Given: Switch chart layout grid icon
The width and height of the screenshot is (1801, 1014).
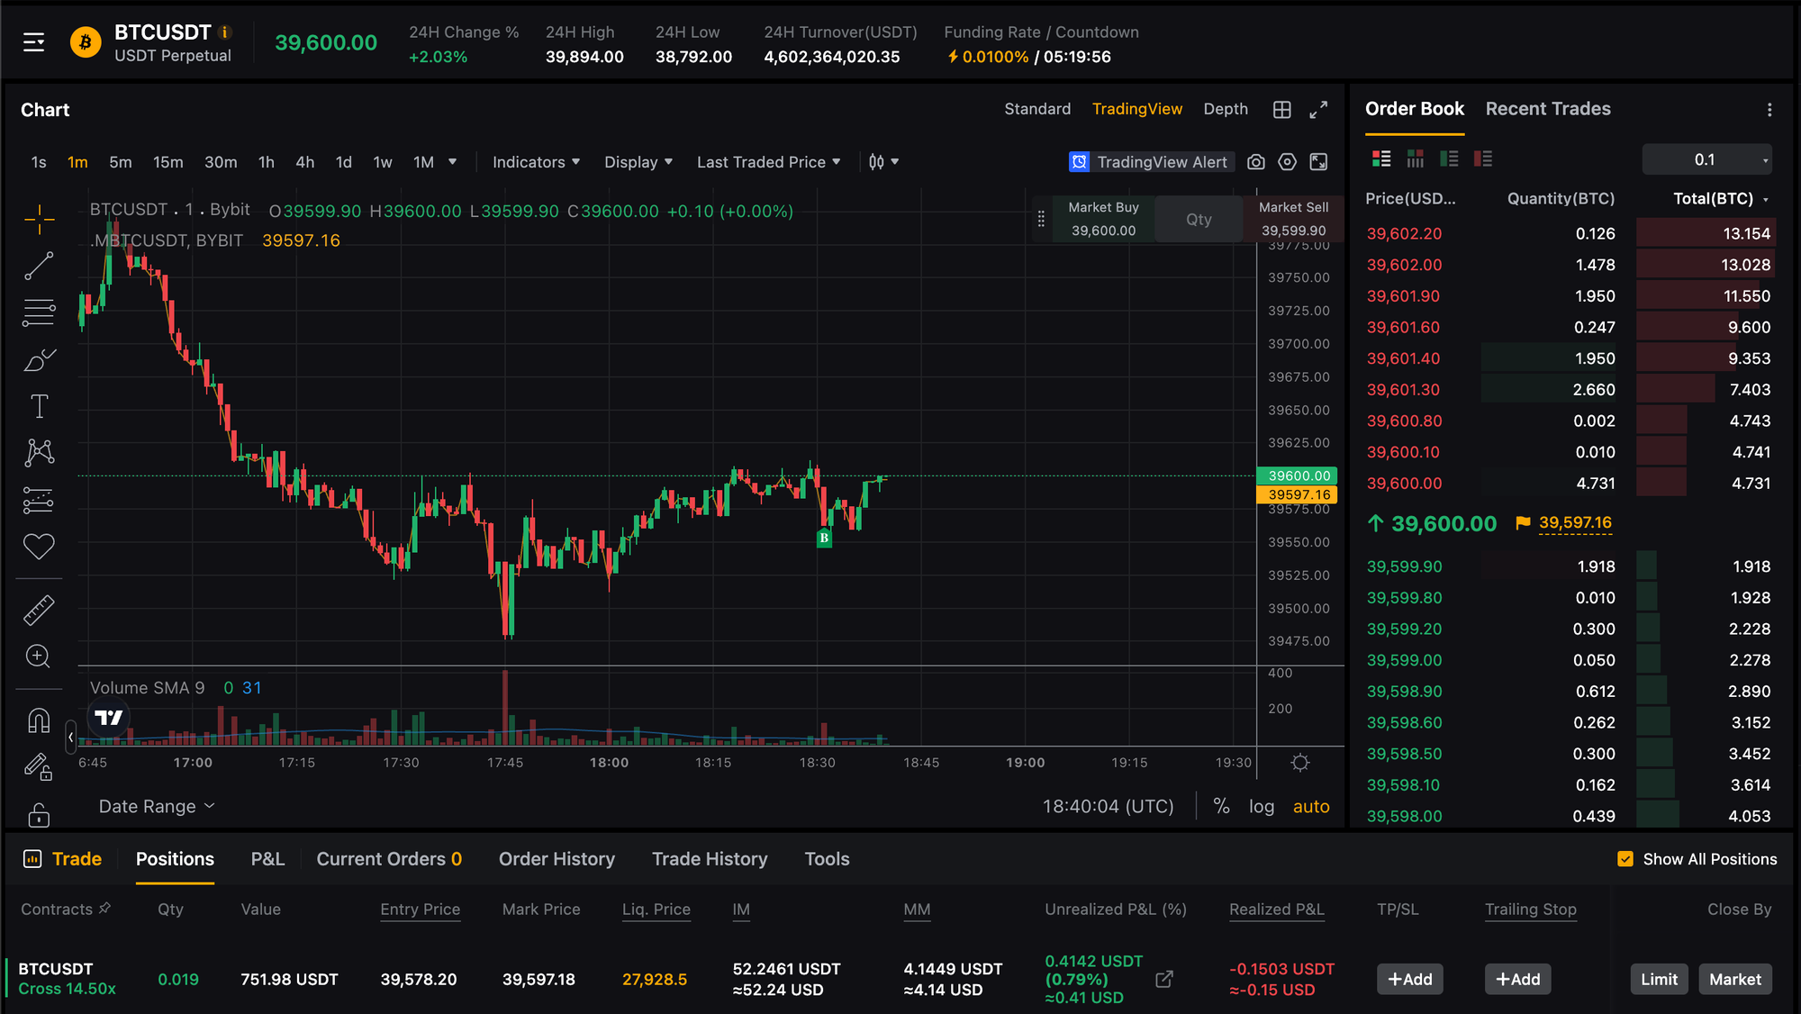Looking at the screenshot, I should [1282, 110].
